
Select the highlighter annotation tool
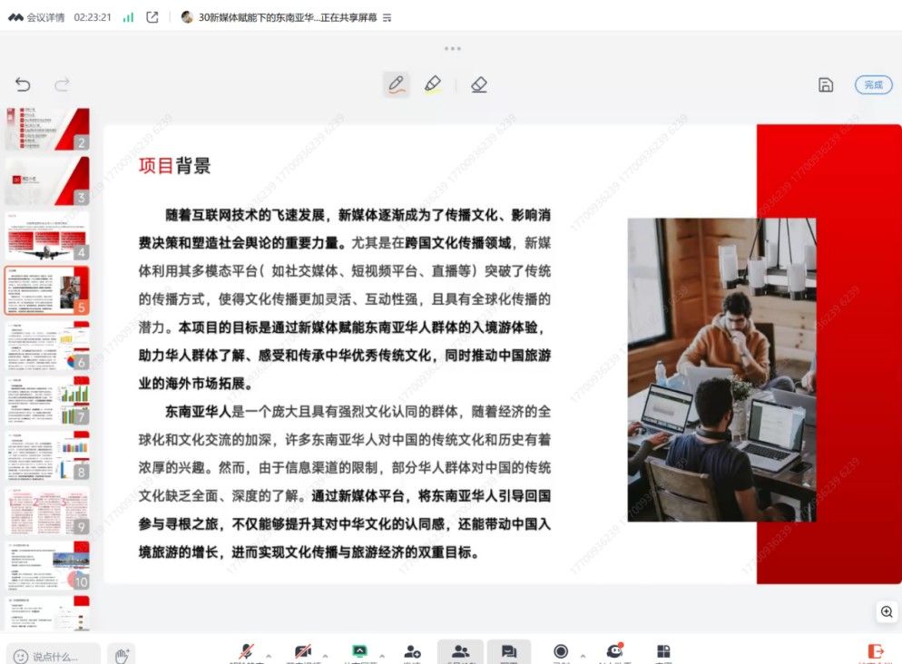tap(433, 84)
